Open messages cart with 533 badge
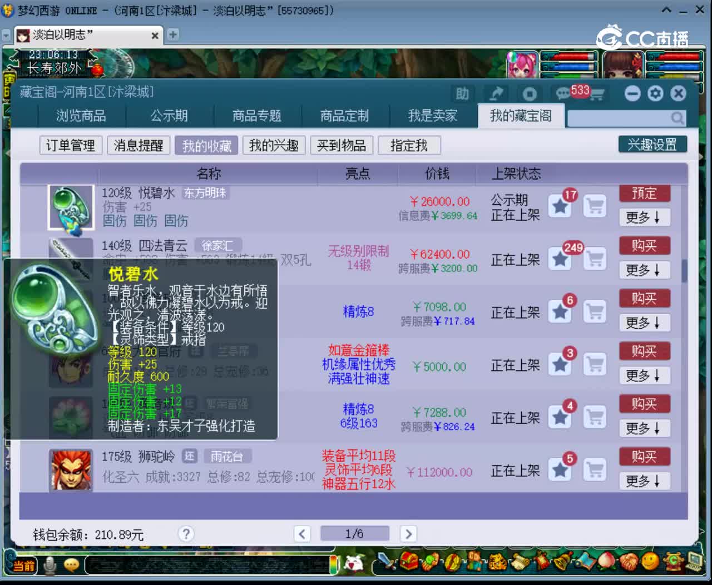The width and height of the screenshot is (712, 585). click(x=580, y=93)
